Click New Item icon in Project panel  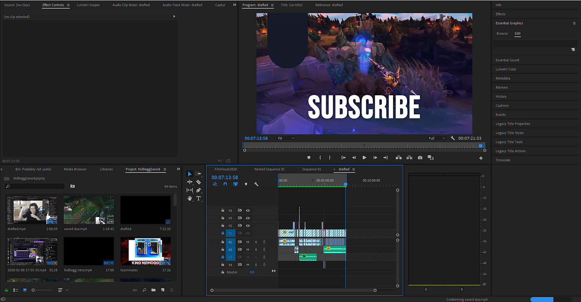tap(163, 290)
